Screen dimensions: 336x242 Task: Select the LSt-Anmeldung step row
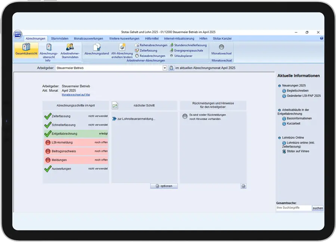tap(76, 142)
